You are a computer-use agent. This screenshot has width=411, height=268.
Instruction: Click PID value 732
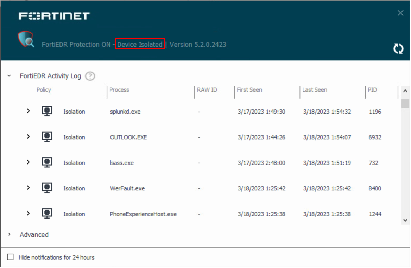pos(373,163)
